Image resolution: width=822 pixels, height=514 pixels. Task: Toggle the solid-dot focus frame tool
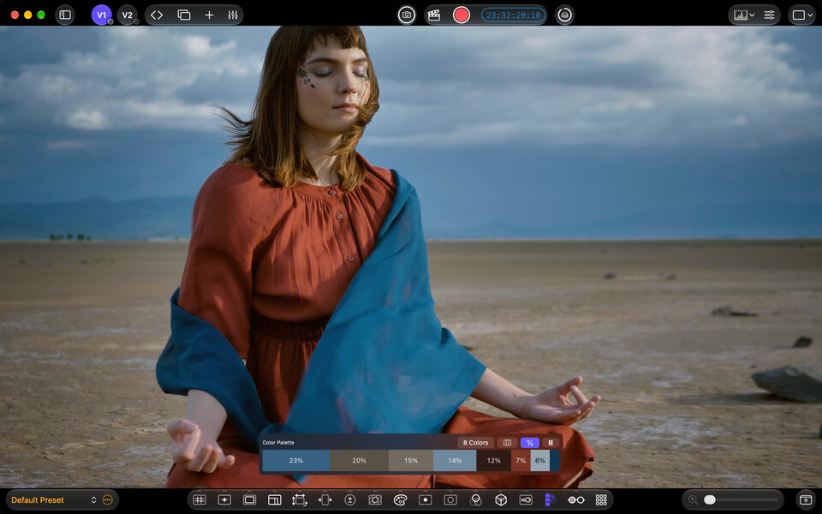tap(426, 499)
